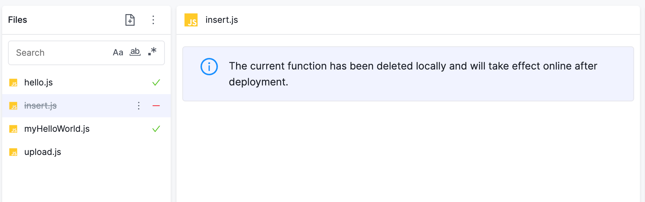The image size is (645, 202).
Task: Click the Files panel title
Action: pyautogui.click(x=18, y=20)
